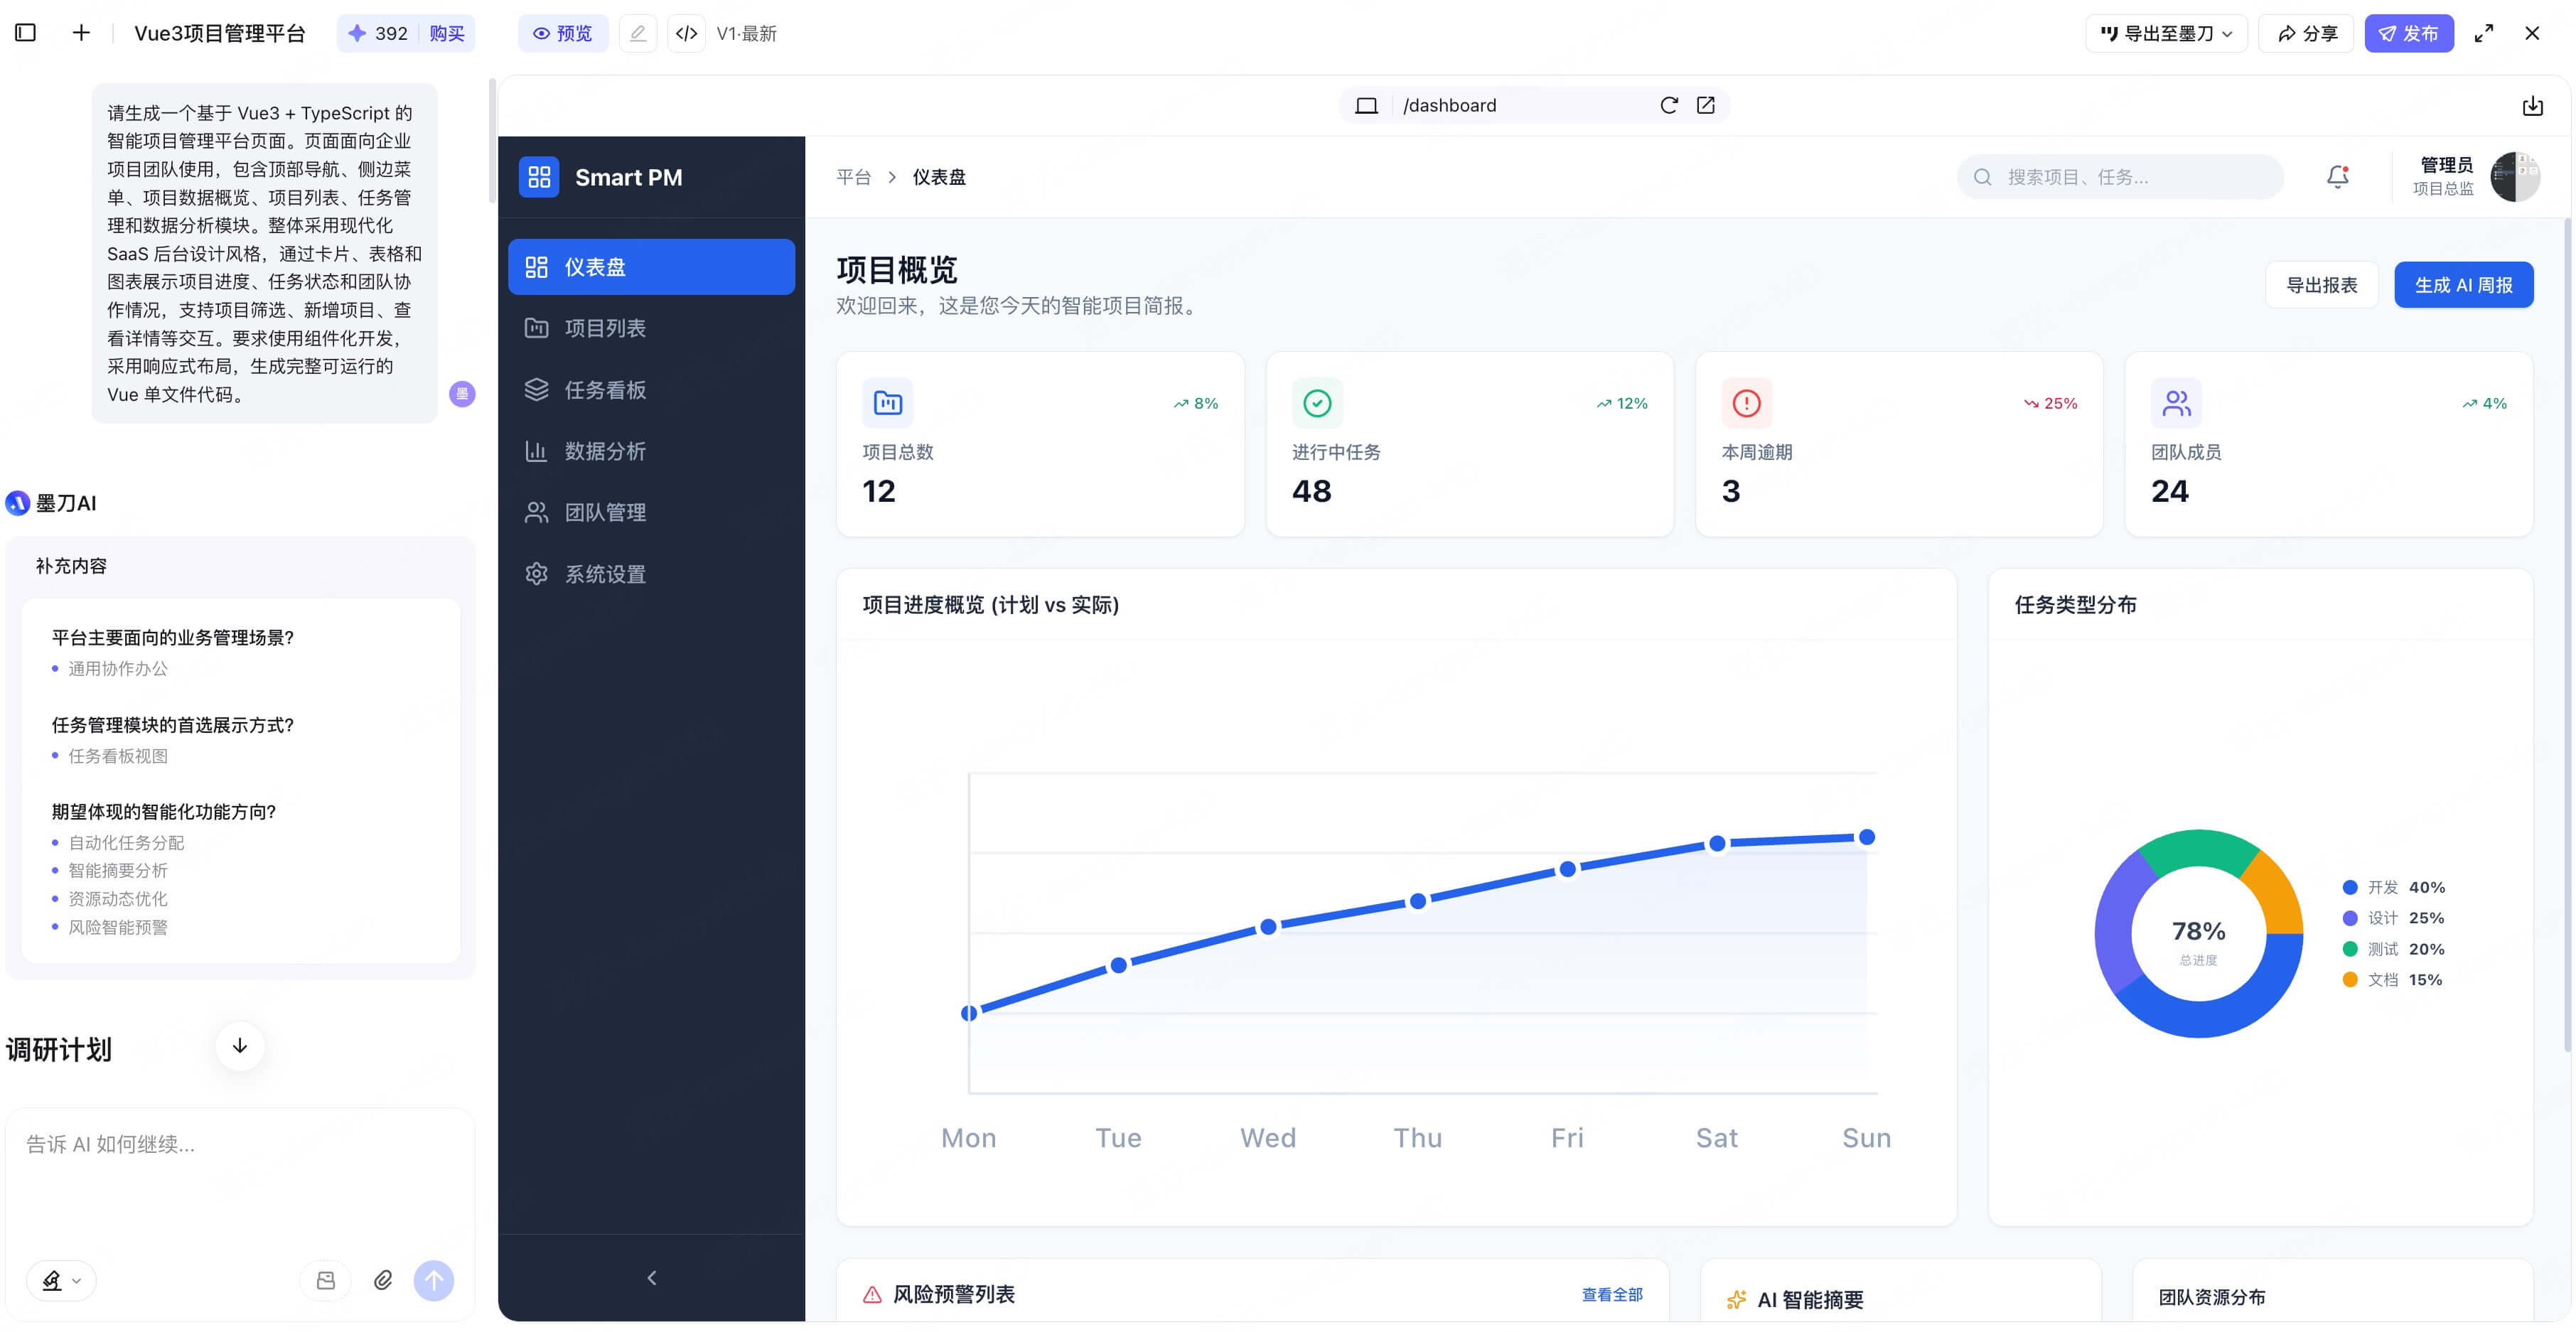This screenshot has height=1332, width=2576.
Task: Click the 文档 orange legend dot
Action: (x=2350, y=979)
